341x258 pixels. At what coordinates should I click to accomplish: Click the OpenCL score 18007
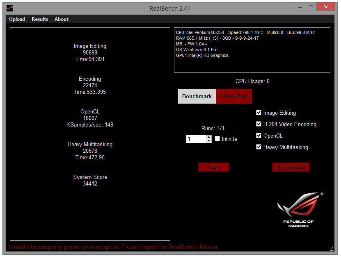90,118
